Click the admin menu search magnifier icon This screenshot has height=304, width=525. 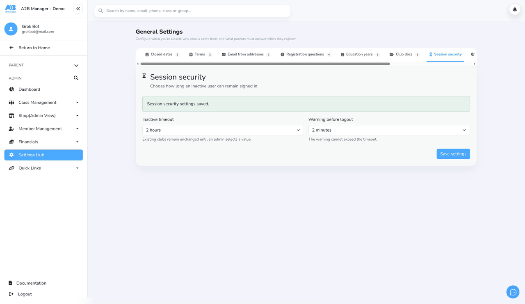(76, 78)
